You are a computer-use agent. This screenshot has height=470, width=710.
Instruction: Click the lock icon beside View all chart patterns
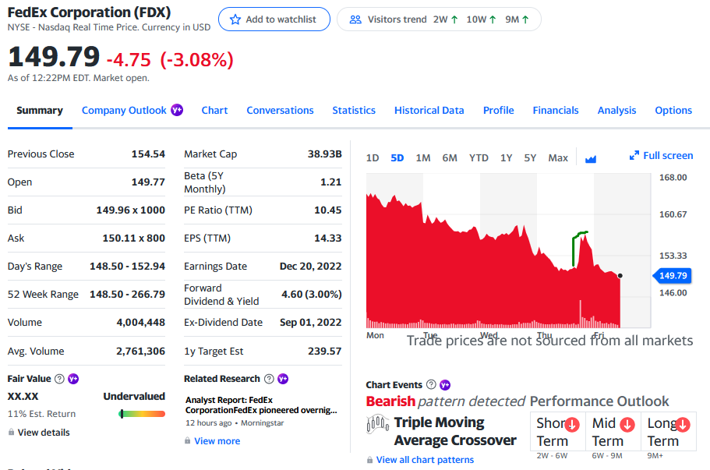click(x=369, y=460)
